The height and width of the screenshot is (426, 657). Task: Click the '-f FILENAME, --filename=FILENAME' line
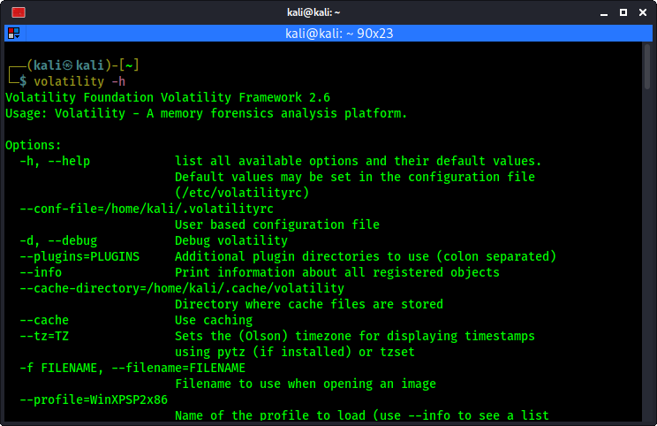132,368
